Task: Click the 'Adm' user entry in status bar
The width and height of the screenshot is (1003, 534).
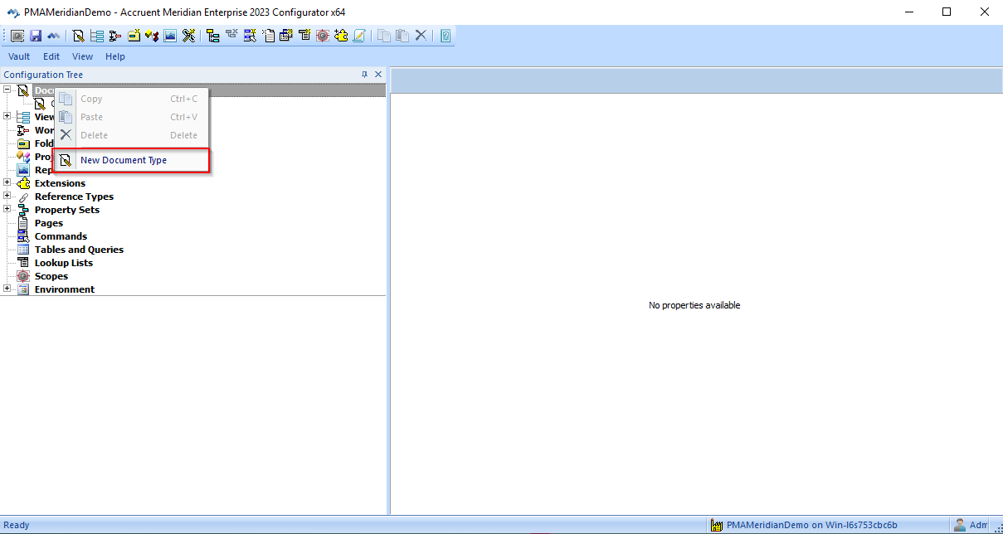Action: click(x=978, y=525)
